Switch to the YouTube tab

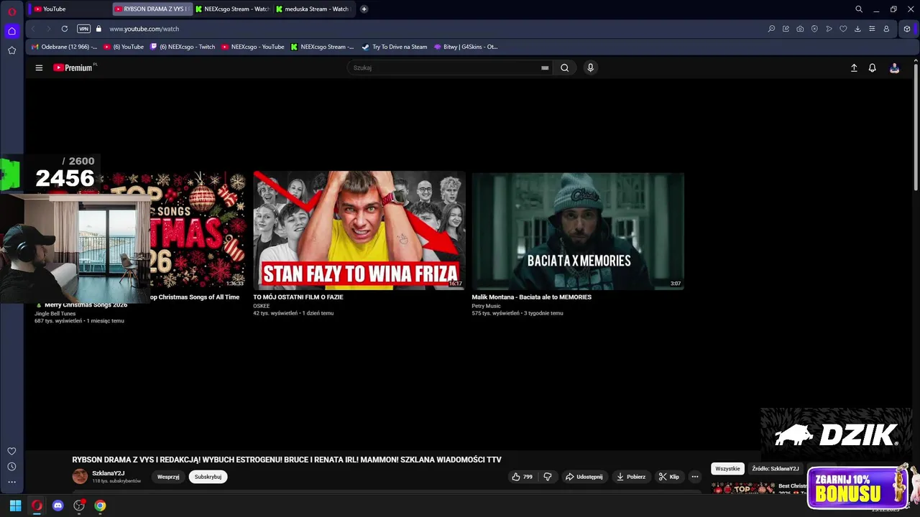pyautogui.click(x=68, y=9)
